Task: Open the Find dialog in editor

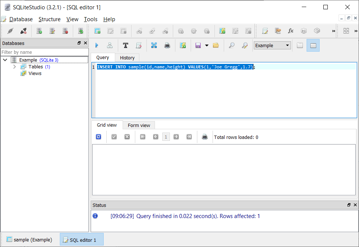Action: click(x=232, y=45)
